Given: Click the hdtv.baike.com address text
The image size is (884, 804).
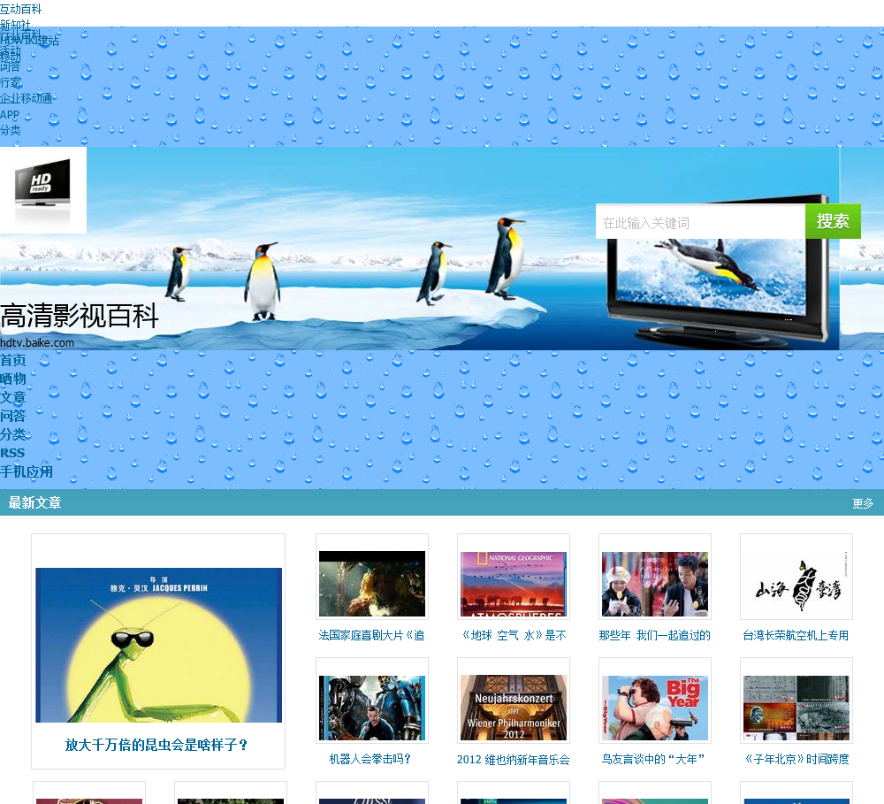Looking at the screenshot, I should 37,342.
